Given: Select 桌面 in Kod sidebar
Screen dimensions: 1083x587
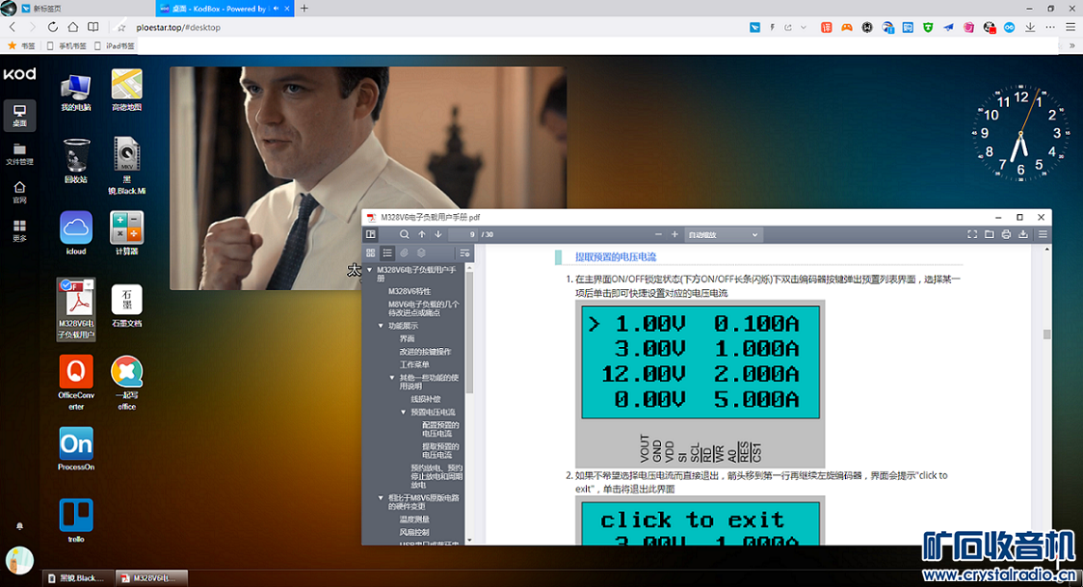Looking at the screenshot, I should [19, 116].
